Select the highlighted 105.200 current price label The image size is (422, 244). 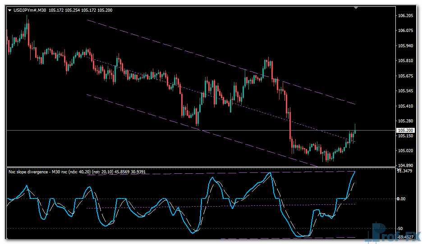pos(406,131)
